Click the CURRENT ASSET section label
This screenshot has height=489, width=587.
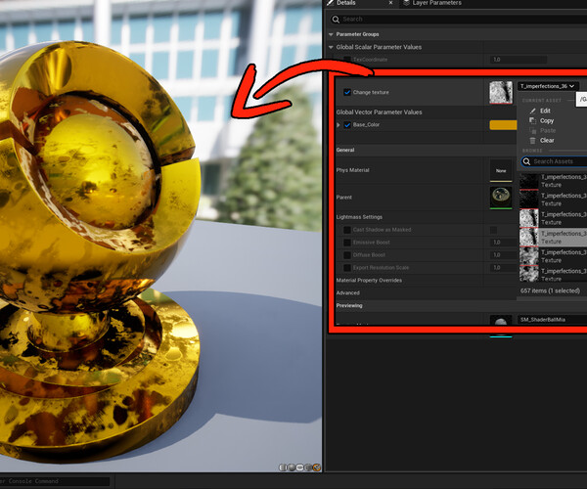(541, 101)
